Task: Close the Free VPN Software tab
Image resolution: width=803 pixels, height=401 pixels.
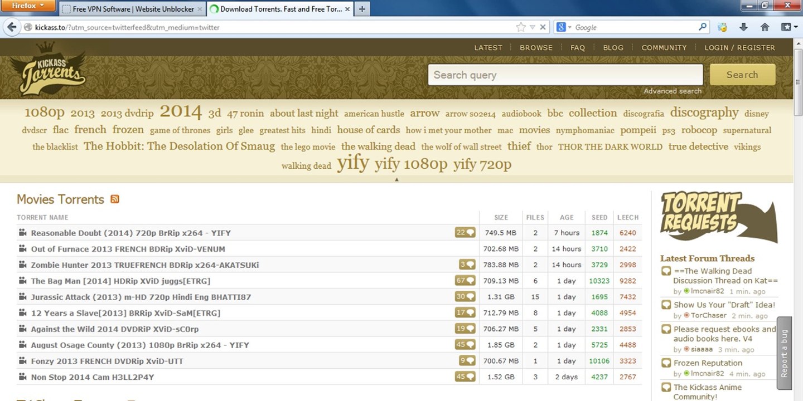Action: tap(200, 9)
